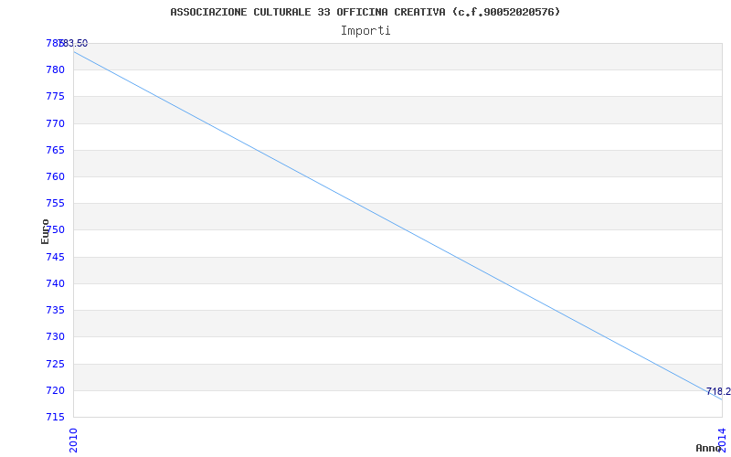Click the 2014 x-axis year label
731x457 pixels.
tap(722, 440)
